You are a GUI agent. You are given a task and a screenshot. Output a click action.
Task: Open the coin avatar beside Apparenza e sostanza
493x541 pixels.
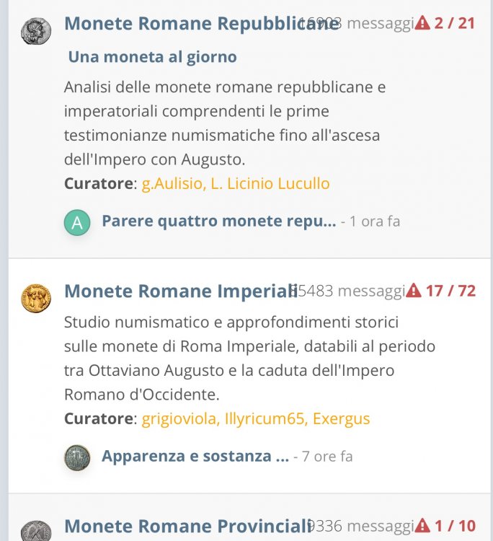77,457
